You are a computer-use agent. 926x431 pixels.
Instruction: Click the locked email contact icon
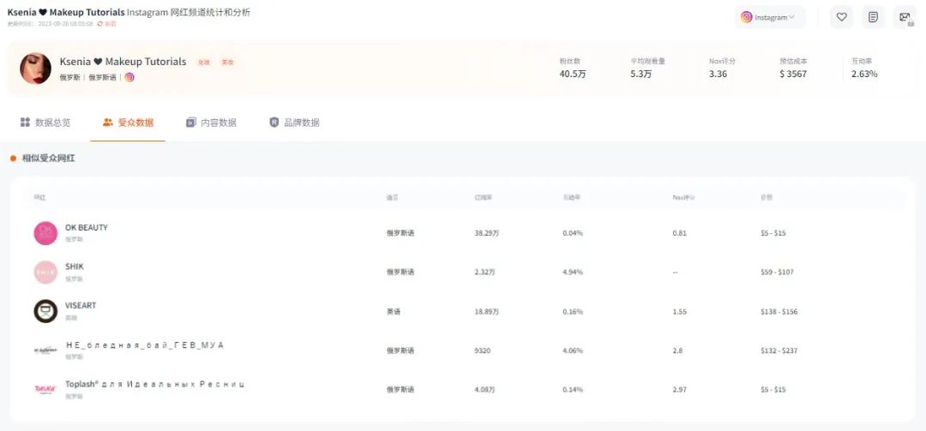point(905,17)
